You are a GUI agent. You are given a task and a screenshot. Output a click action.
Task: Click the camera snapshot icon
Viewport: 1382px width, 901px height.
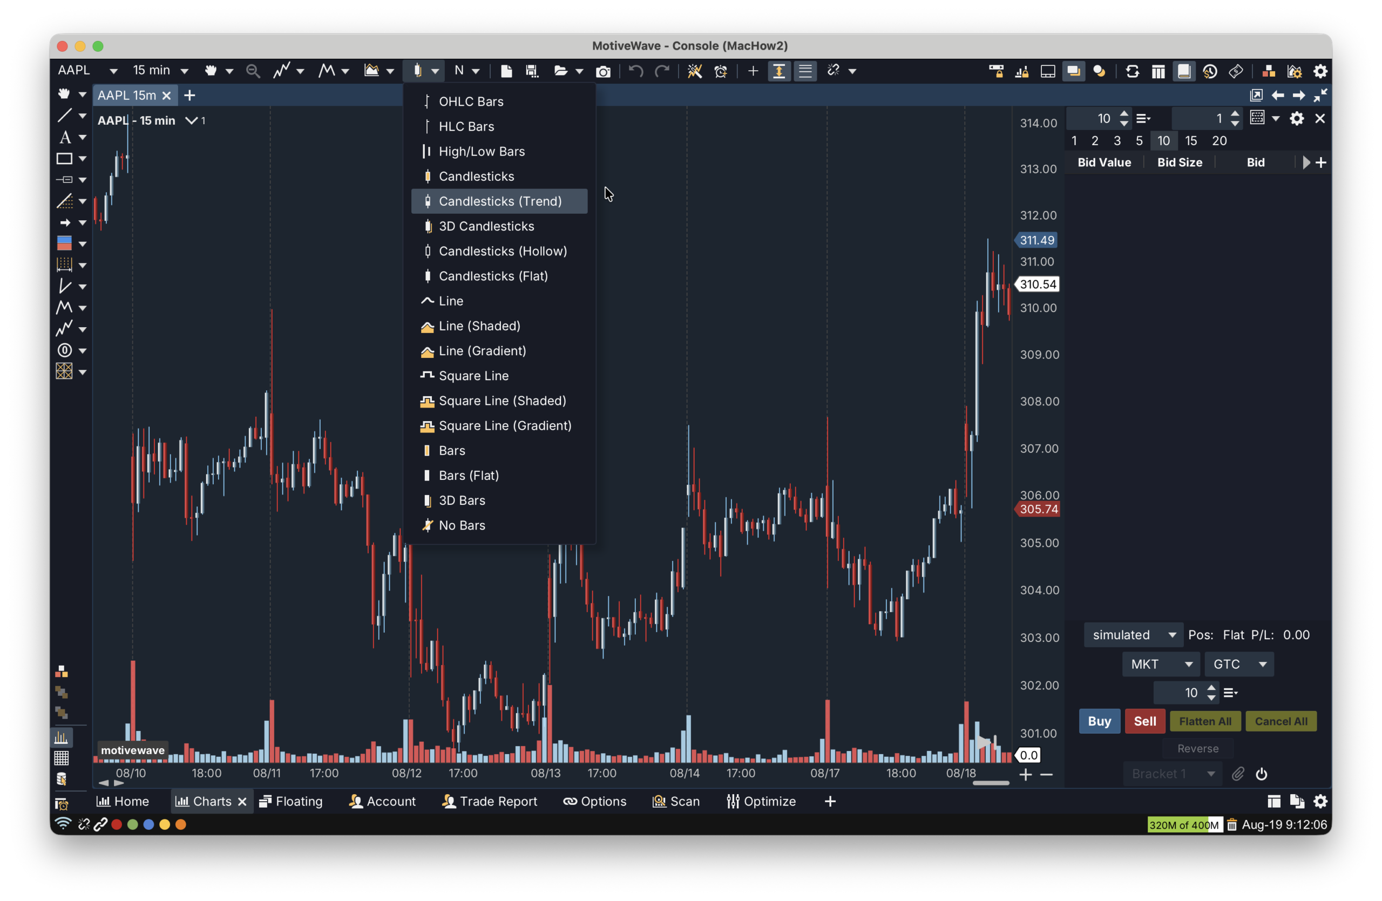point(604,71)
